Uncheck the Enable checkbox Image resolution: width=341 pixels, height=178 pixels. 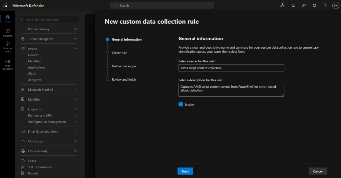click(181, 104)
